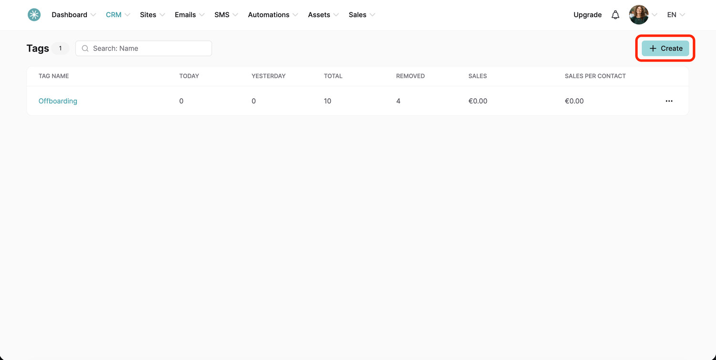The width and height of the screenshot is (716, 360).
Task: Click the tag count badge 1
Action: 60,48
